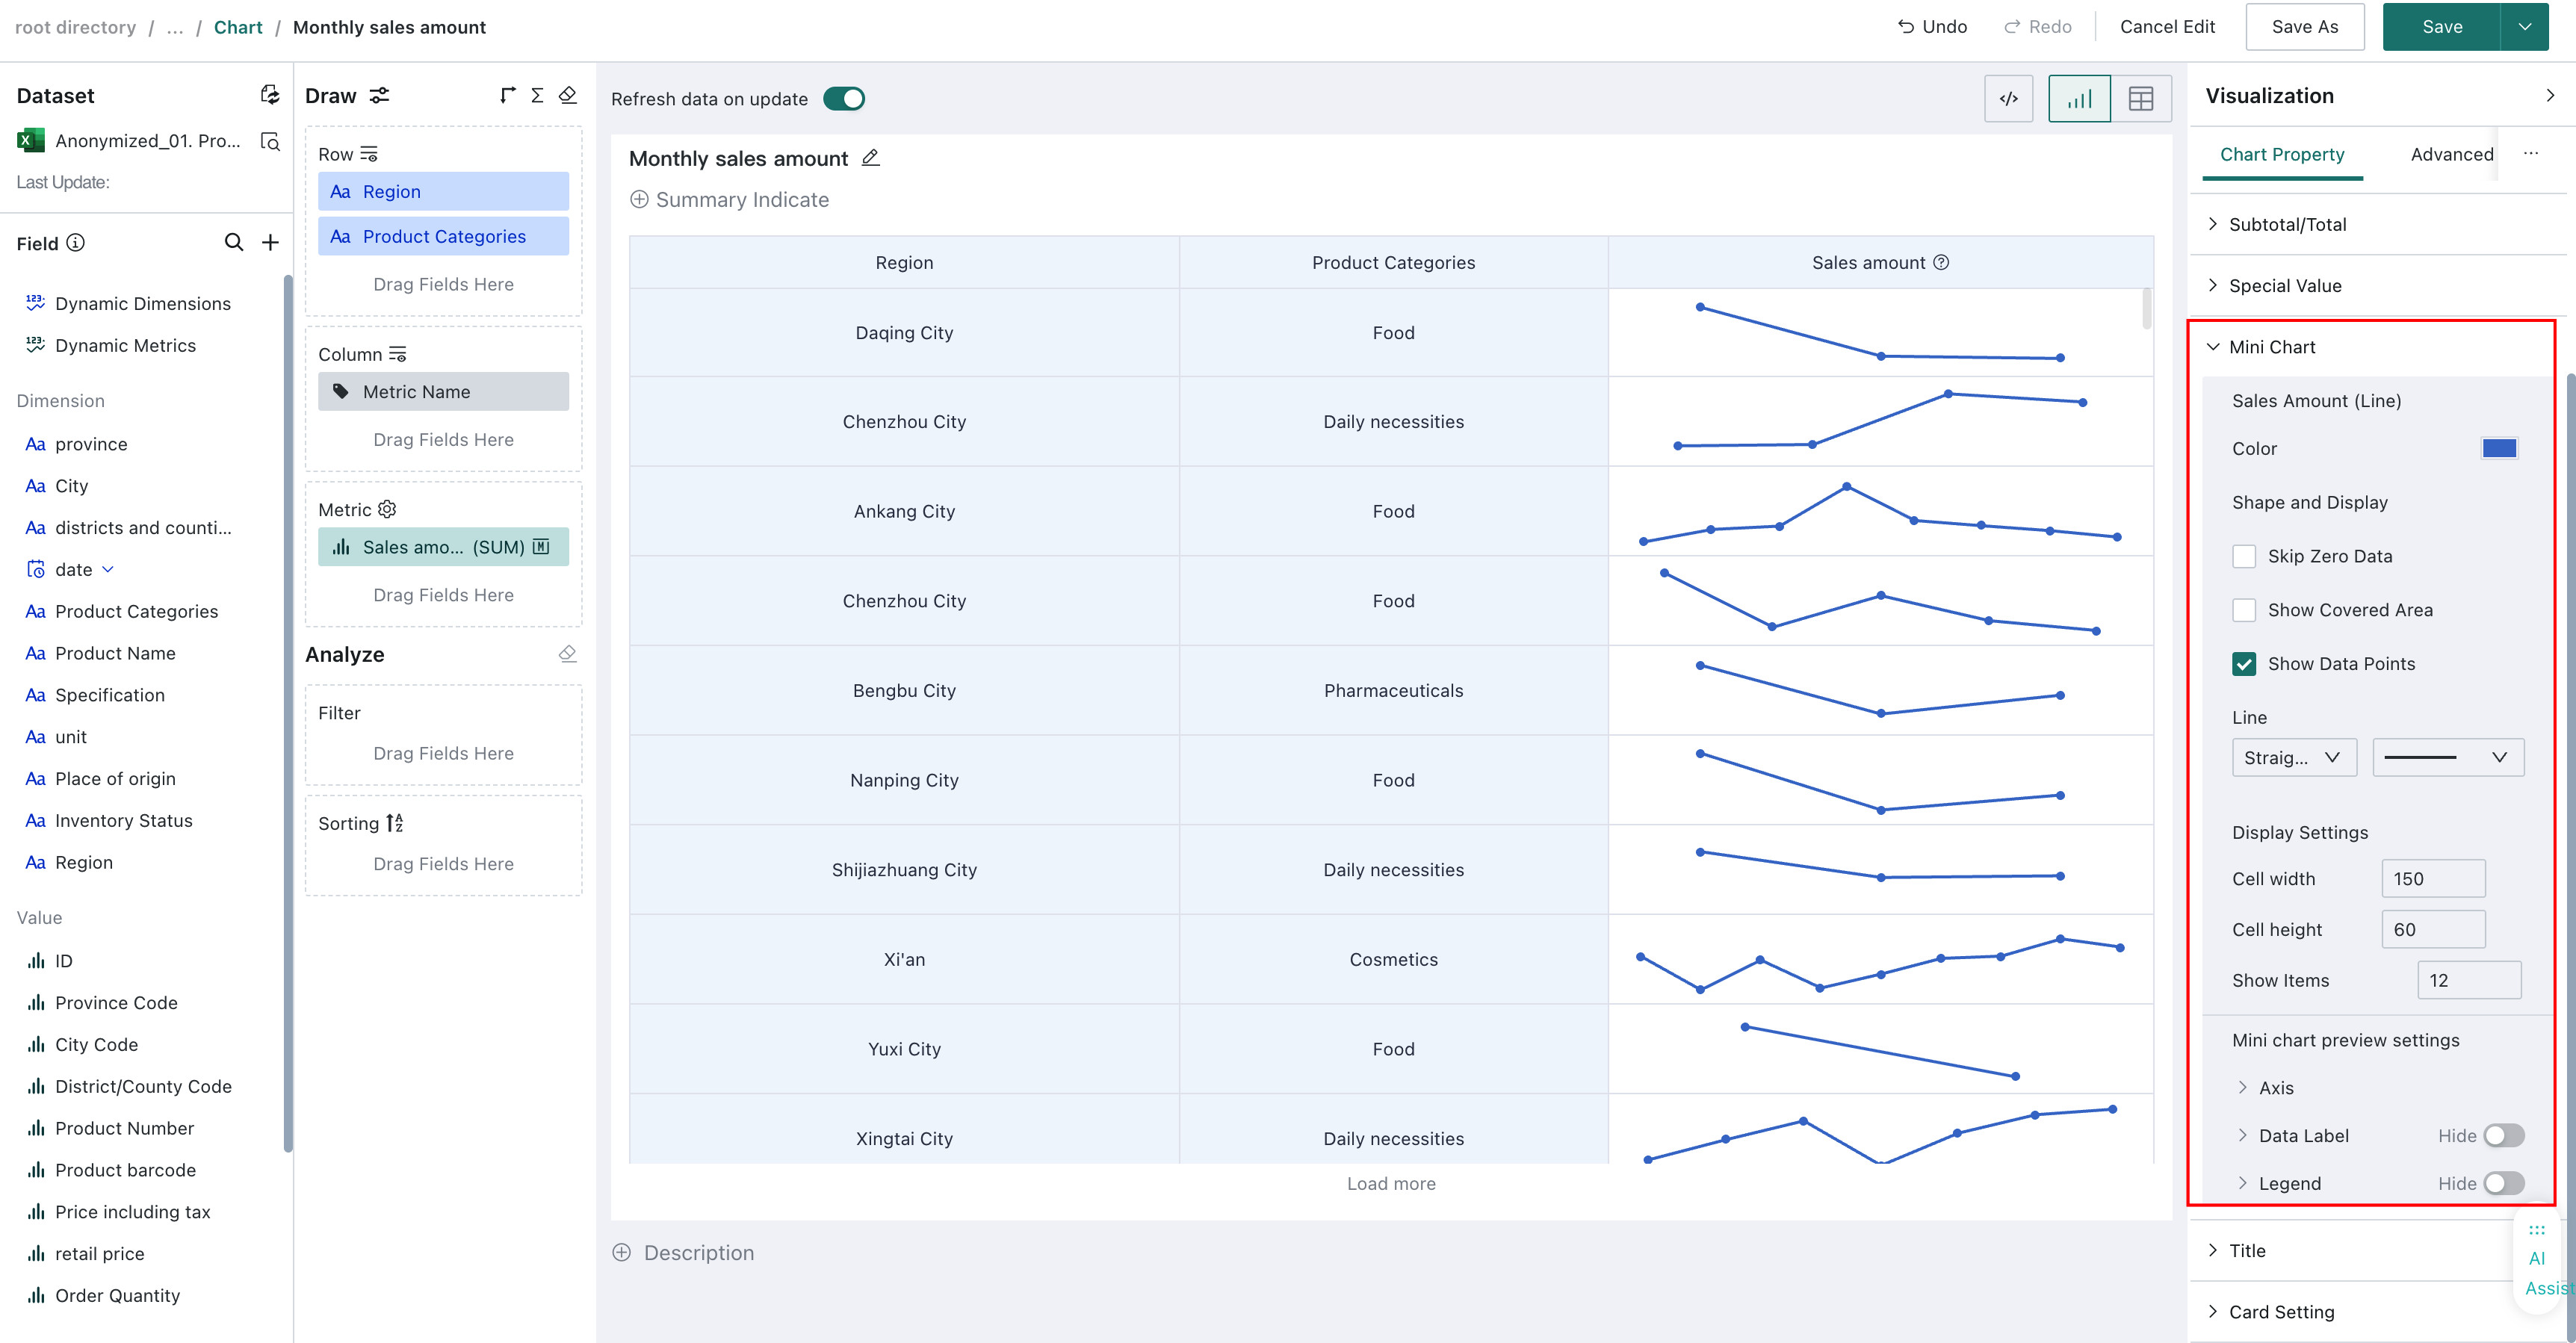Uncheck Show Data Points checkbox

point(2244,664)
